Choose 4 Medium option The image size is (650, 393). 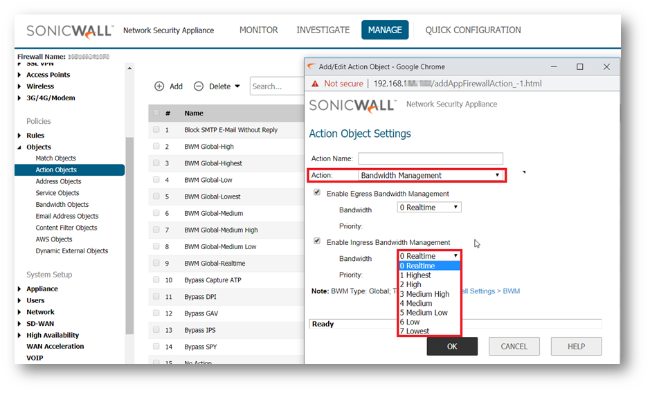tap(429, 303)
